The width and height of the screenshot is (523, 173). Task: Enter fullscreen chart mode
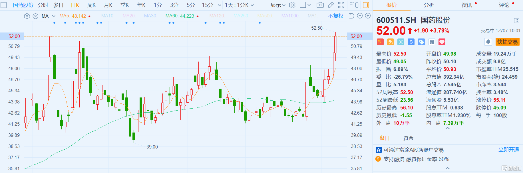[341, 5]
